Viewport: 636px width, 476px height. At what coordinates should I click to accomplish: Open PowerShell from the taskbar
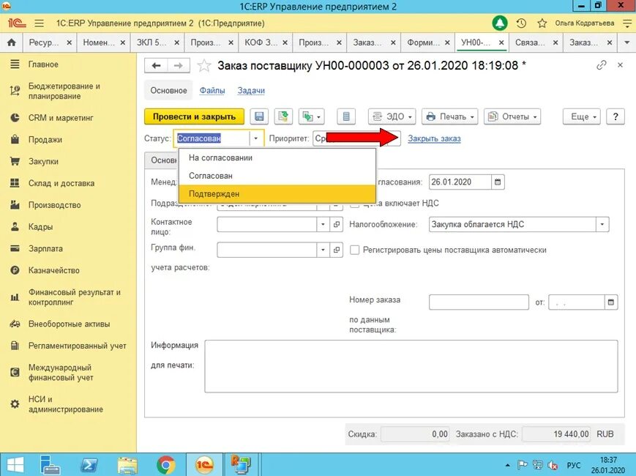coord(89,464)
